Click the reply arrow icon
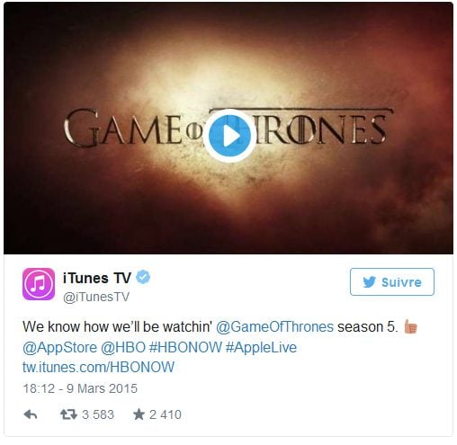This screenshot has height=445, width=457. (31, 414)
